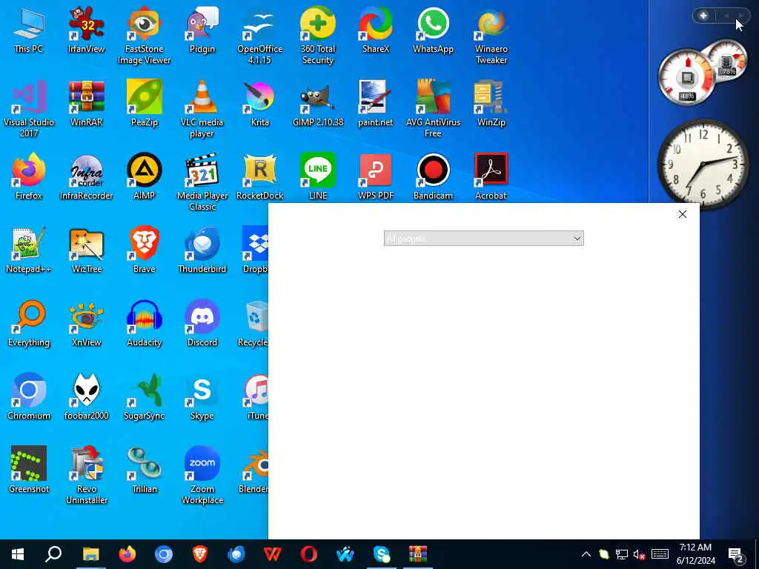Image resolution: width=759 pixels, height=569 pixels.
Task: Launch Media Player Classic shortcut
Action: [202, 182]
